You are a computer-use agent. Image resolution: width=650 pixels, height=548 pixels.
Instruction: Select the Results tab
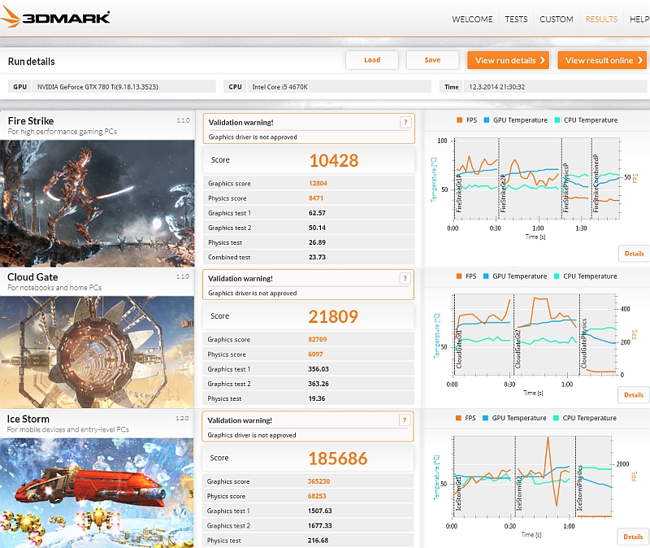tap(601, 19)
